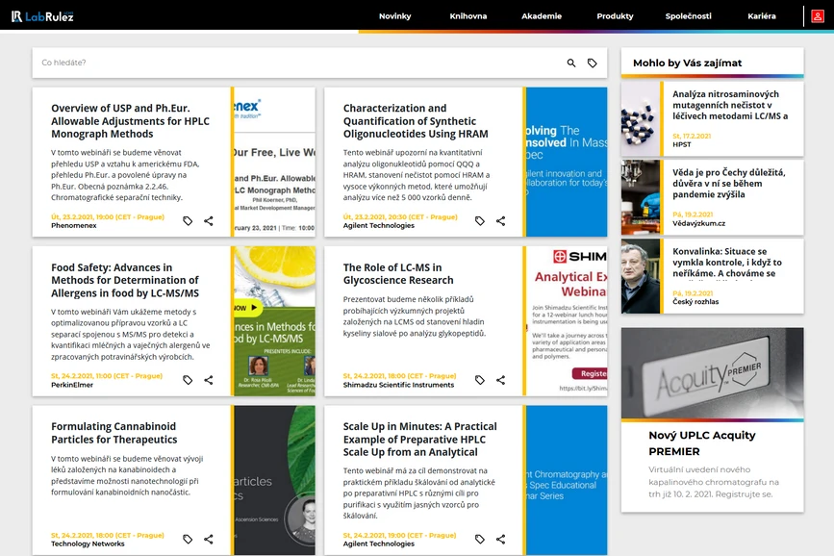Share the Food Safety allergens webinar
This screenshot has width=834, height=556.
(209, 380)
